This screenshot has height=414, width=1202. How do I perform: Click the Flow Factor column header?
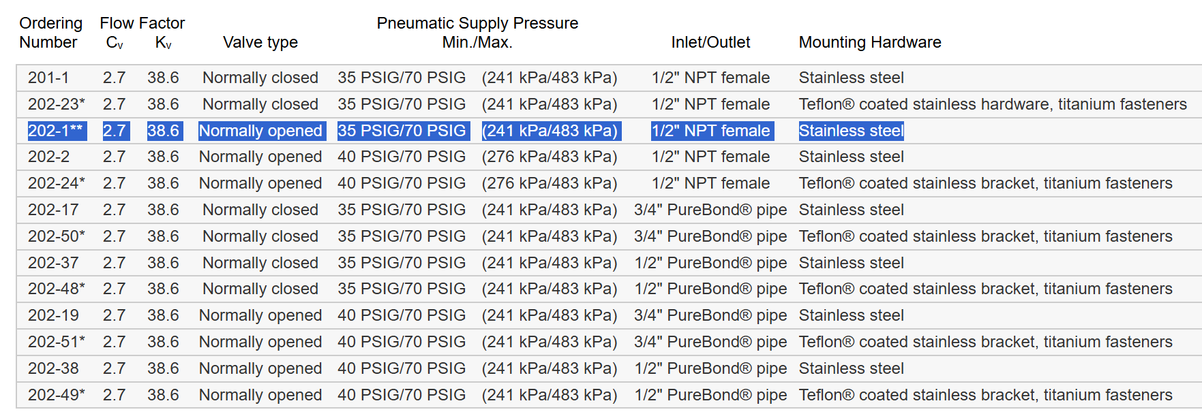[x=142, y=23]
